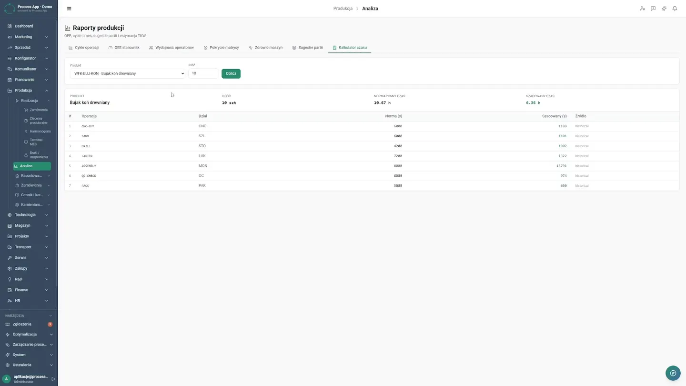
Task: Click the Serwis wrench icon
Action: pos(10,258)
